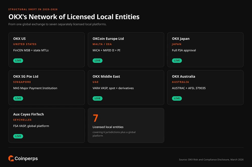Click LIVE badge on OKX Australia card
The width and height of the screenshot is (252, 167).
coord(177,98)
